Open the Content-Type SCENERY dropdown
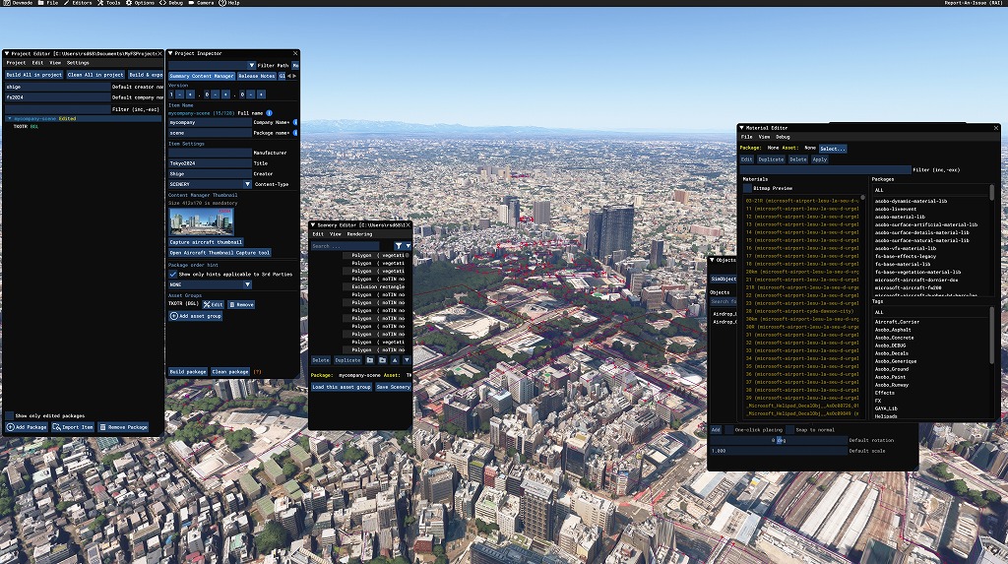 tap(247, 185)
